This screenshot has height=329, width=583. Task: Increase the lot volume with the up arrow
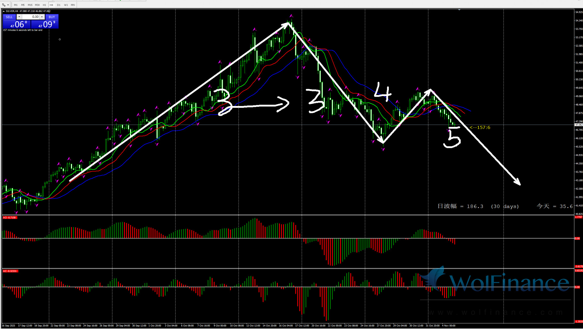click(x=42, y=17)
